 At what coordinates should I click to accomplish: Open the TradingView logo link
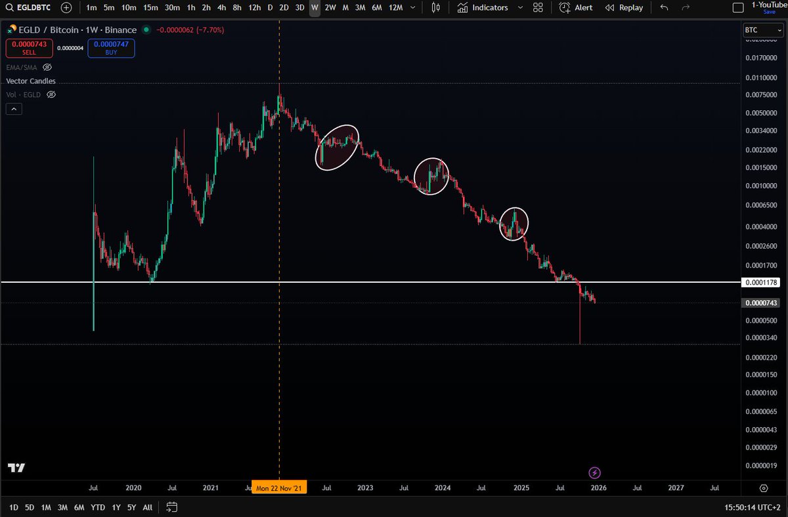click(16, 468)
